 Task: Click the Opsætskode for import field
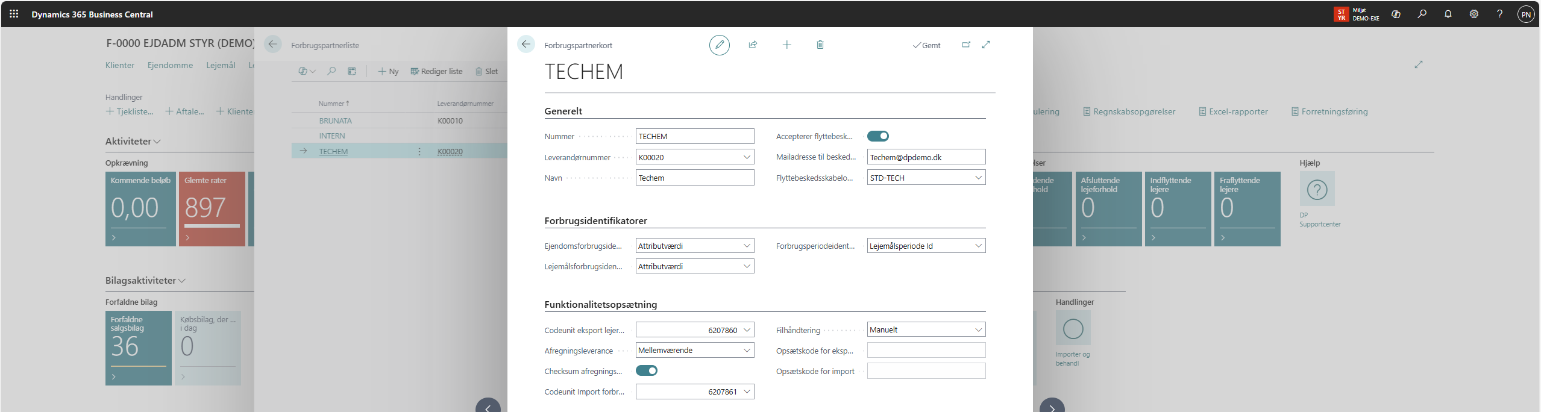tap(926, 371)
